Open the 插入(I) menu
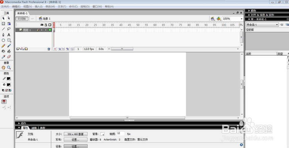289x148 pixels. click(x=39, y=6)
